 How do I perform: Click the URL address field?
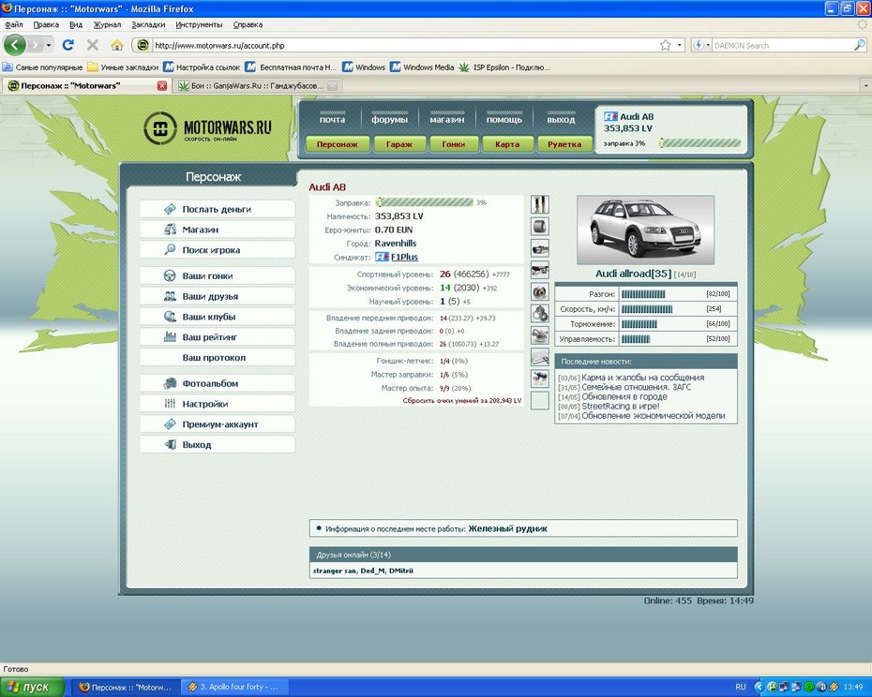(x=406, y=46)
